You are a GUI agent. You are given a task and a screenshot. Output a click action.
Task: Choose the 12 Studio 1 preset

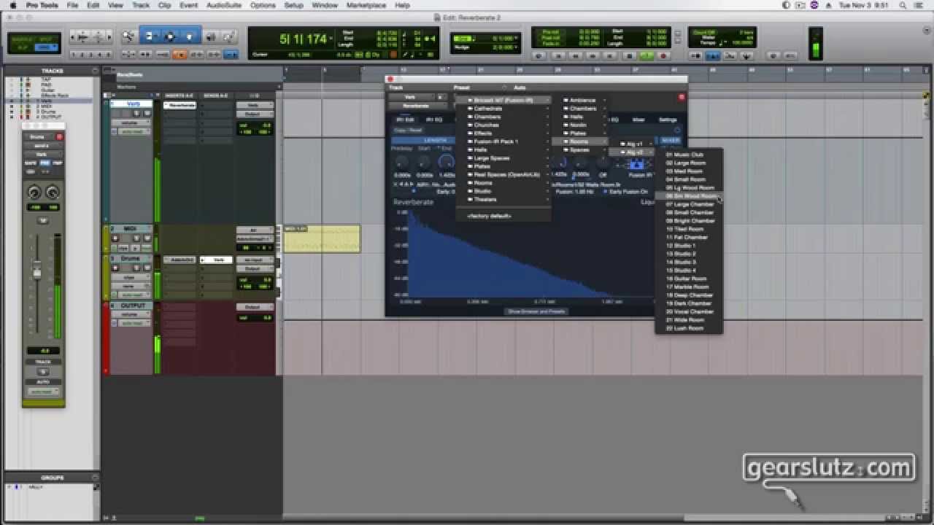click(x=689, y=246)
